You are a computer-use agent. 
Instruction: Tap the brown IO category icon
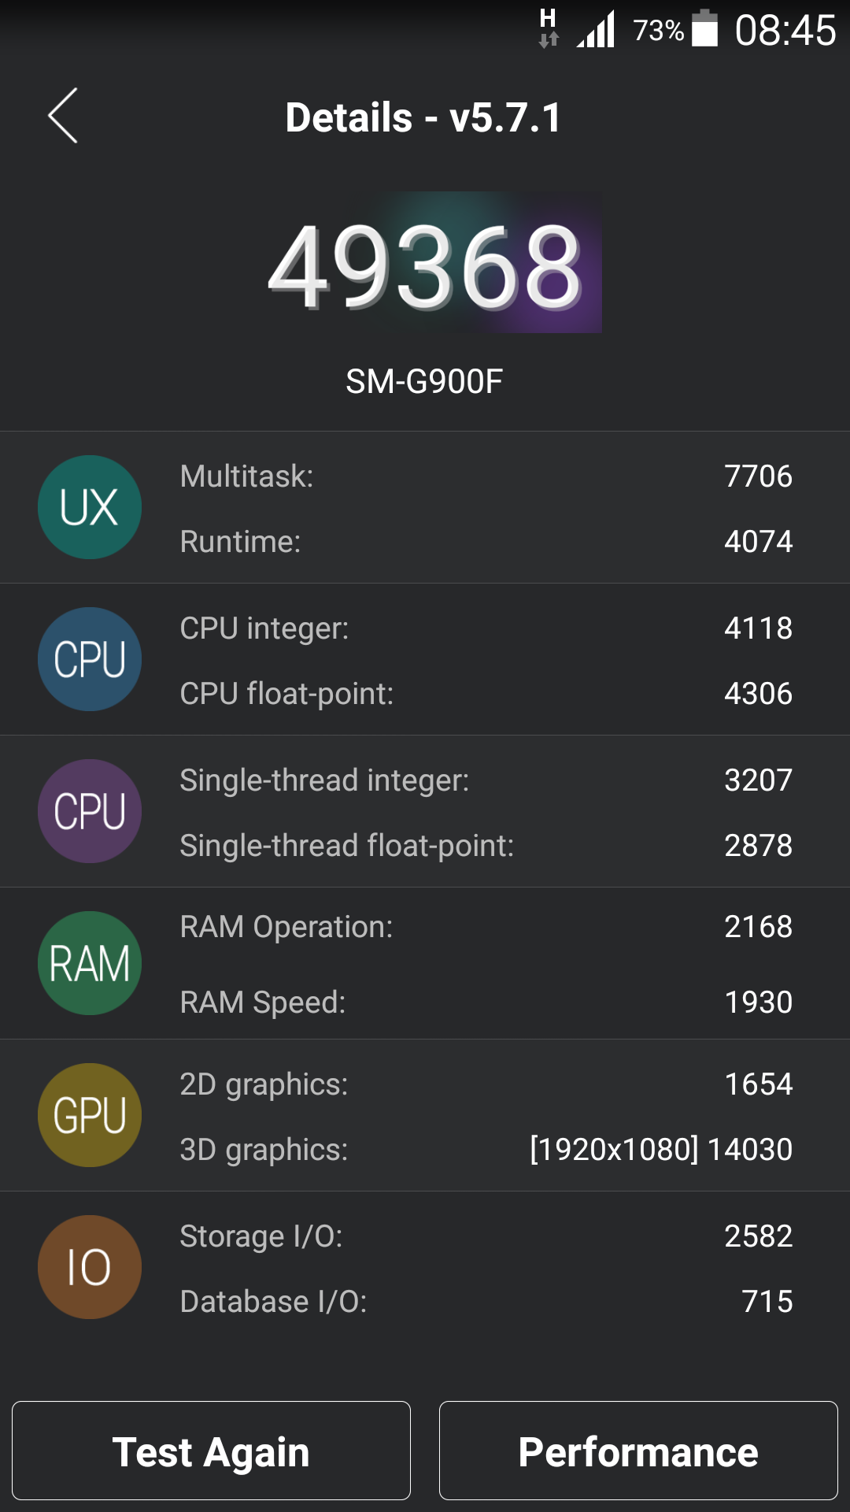pos(90,1267)
